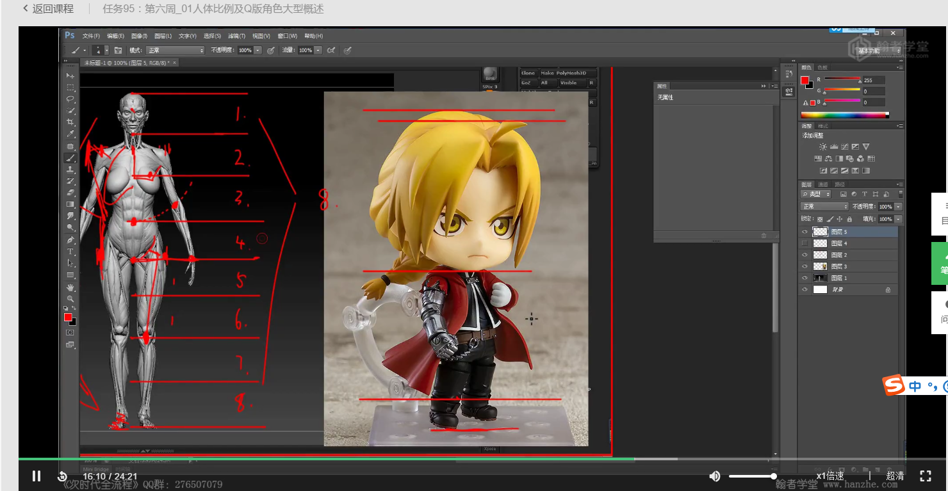Open the brush preset picker arrow
Viewport: 948px width, 491px height.
tap(106, 50)
